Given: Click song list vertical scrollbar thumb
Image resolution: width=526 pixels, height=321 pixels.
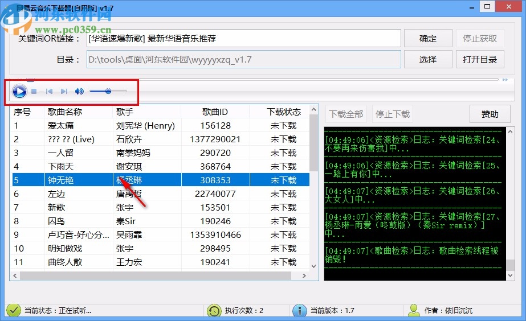Looking at the screenshot, I should pos(313,143).
